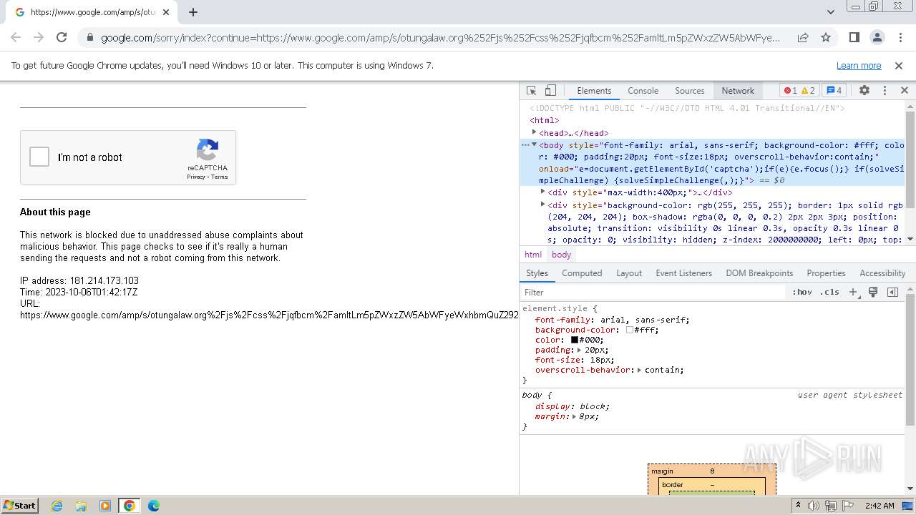Check the I'm not a robot checkbox

tap(39, 157)
